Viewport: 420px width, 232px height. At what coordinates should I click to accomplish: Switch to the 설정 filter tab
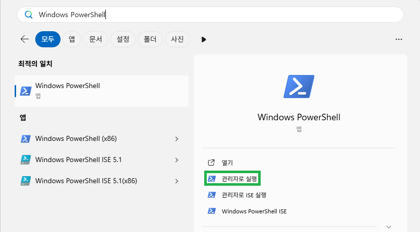[123, 39]
